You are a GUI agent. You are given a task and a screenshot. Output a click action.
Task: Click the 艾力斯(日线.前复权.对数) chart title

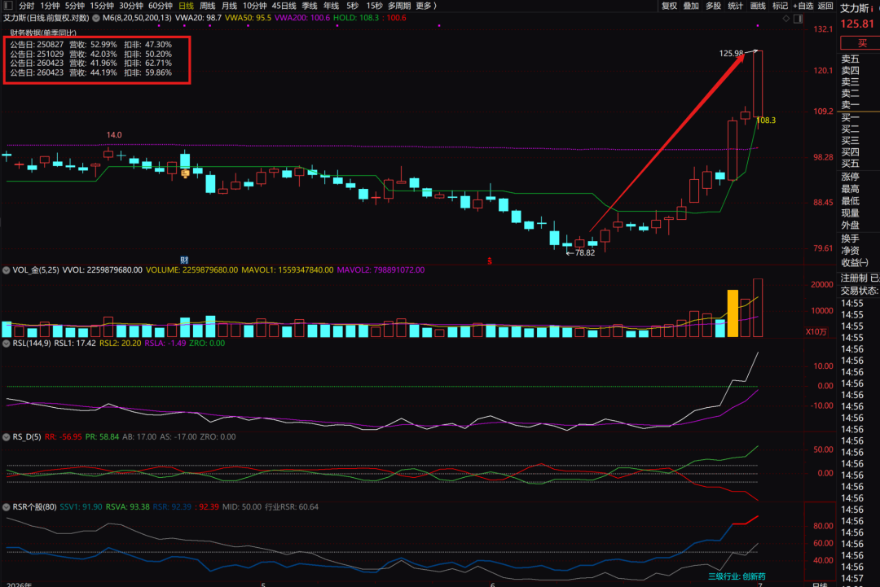click(x=46, y=18)
